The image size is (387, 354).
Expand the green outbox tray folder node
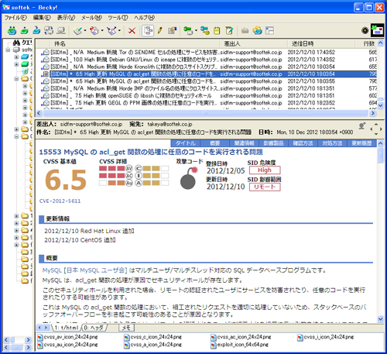16,64
